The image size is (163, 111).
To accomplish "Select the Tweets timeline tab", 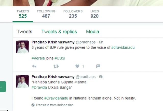I will pyautogui.click(x=24, y=32).
